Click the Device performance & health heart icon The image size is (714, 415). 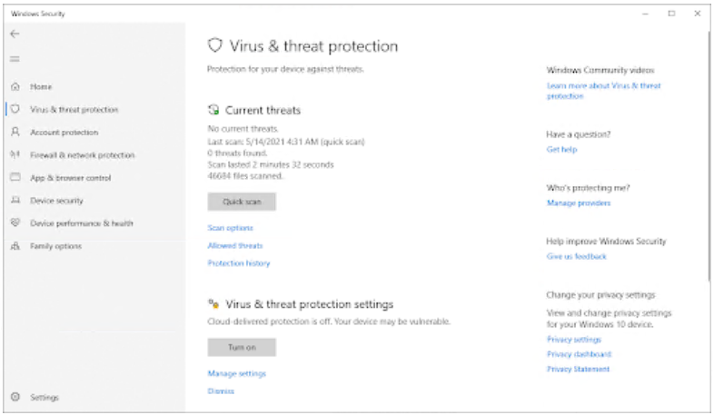[x=15, y=223]
